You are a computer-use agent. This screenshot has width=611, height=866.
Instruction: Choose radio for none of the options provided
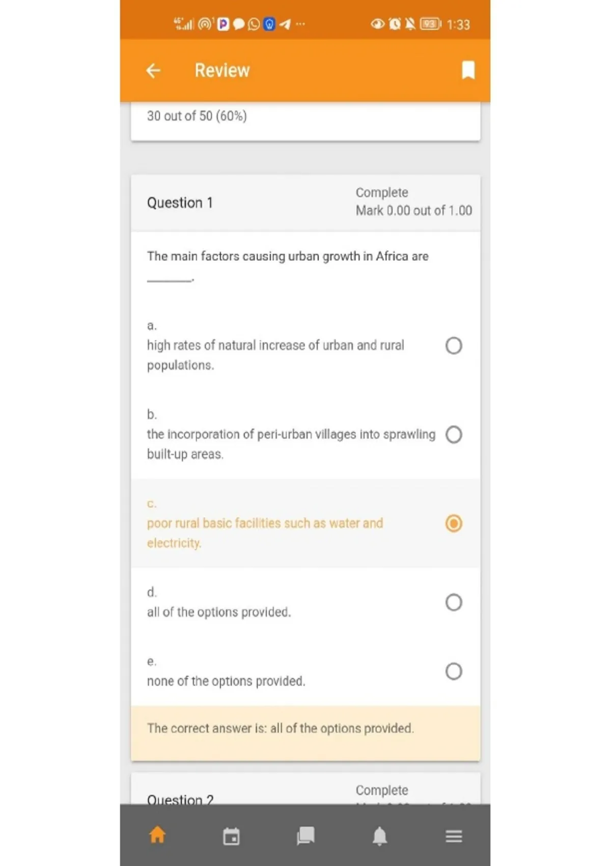(x=454, y=671)
